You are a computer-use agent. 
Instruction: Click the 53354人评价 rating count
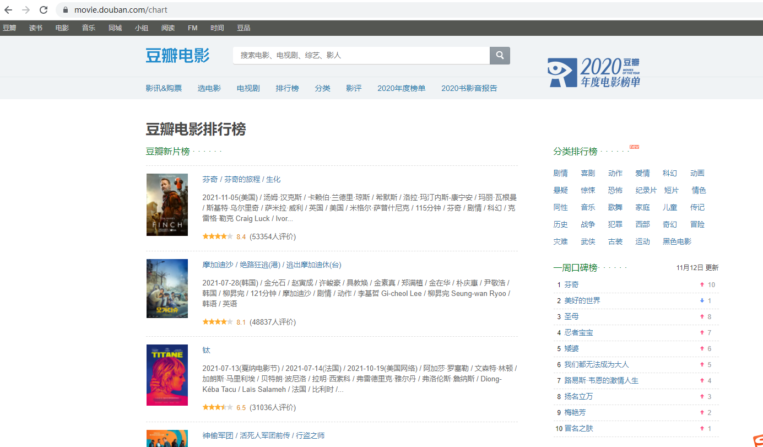(x=273, y=236)
